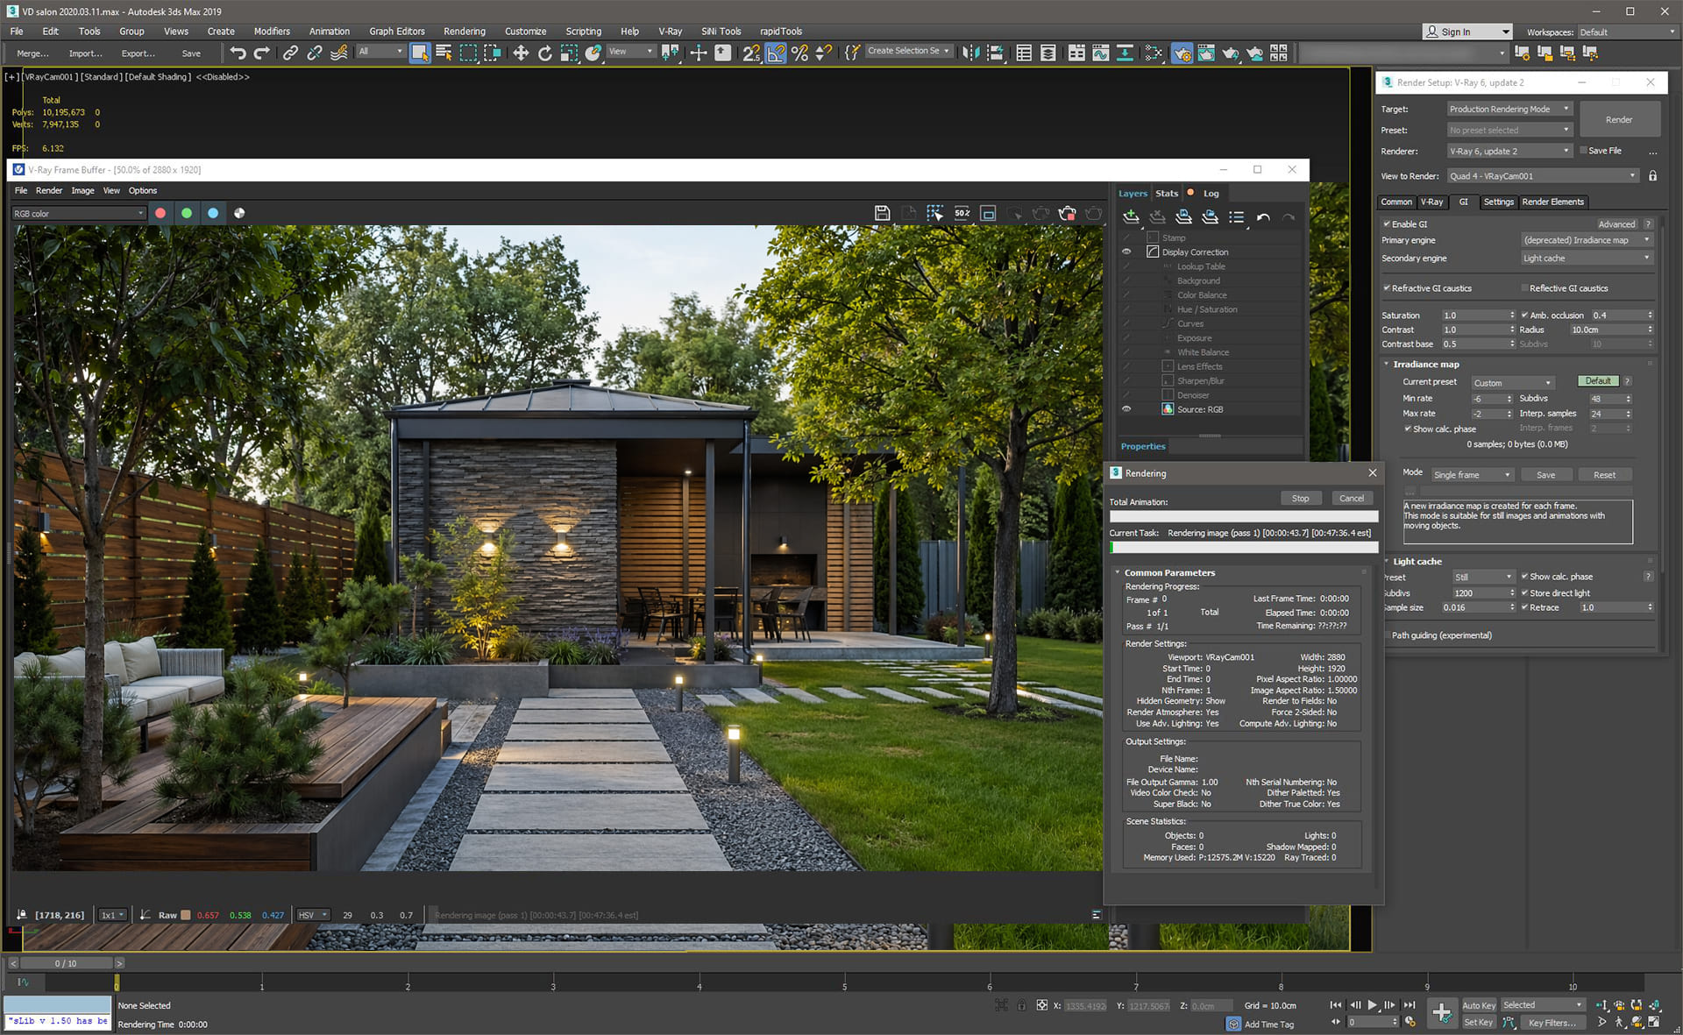Enable Reflective GI caustics
Viewport: 1683px width, 1035px height.
click(x=1525, y=288)
